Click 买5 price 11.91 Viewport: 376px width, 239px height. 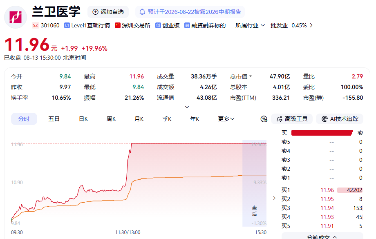click(327, 226)
